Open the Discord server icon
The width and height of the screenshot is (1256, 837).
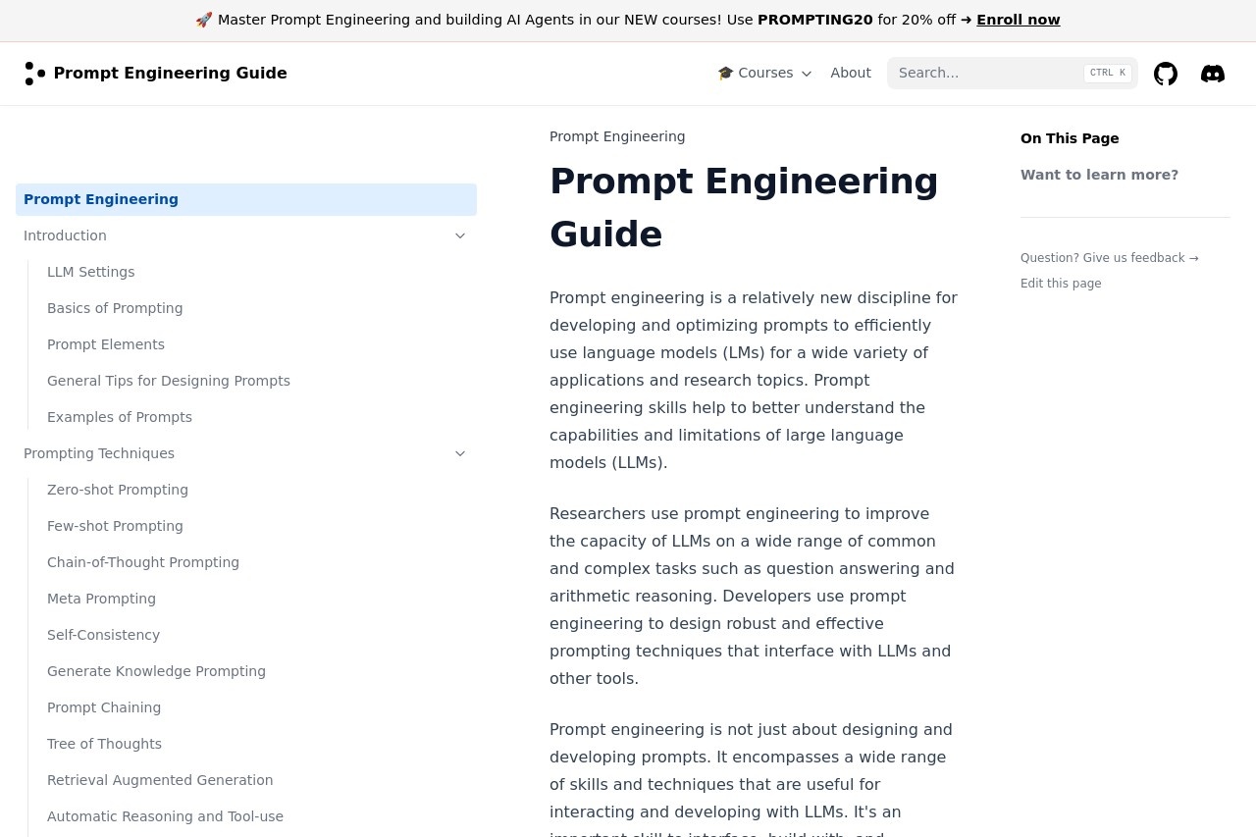click(x=1213, y=74)
